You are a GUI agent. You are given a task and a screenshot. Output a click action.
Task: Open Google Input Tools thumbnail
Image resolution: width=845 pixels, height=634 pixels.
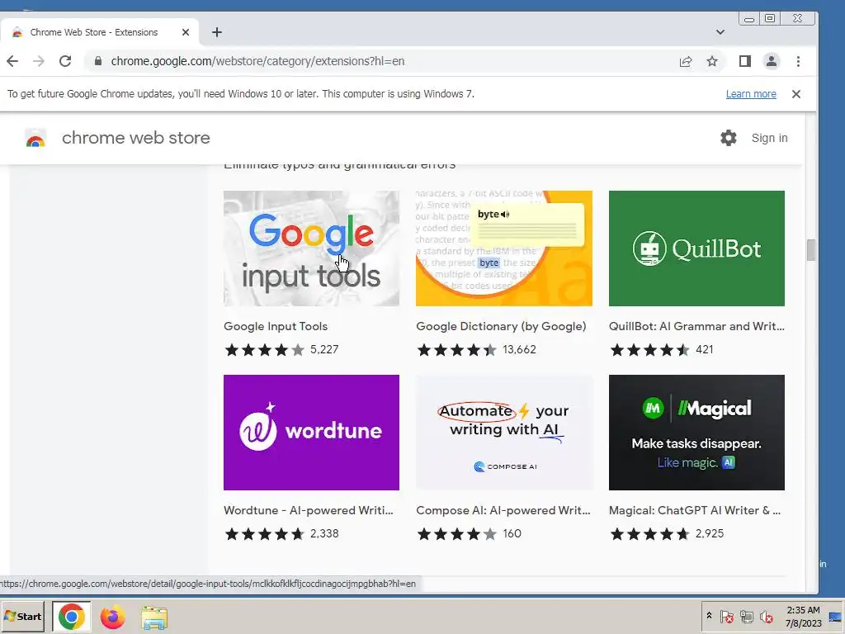(x=311, y=248)
